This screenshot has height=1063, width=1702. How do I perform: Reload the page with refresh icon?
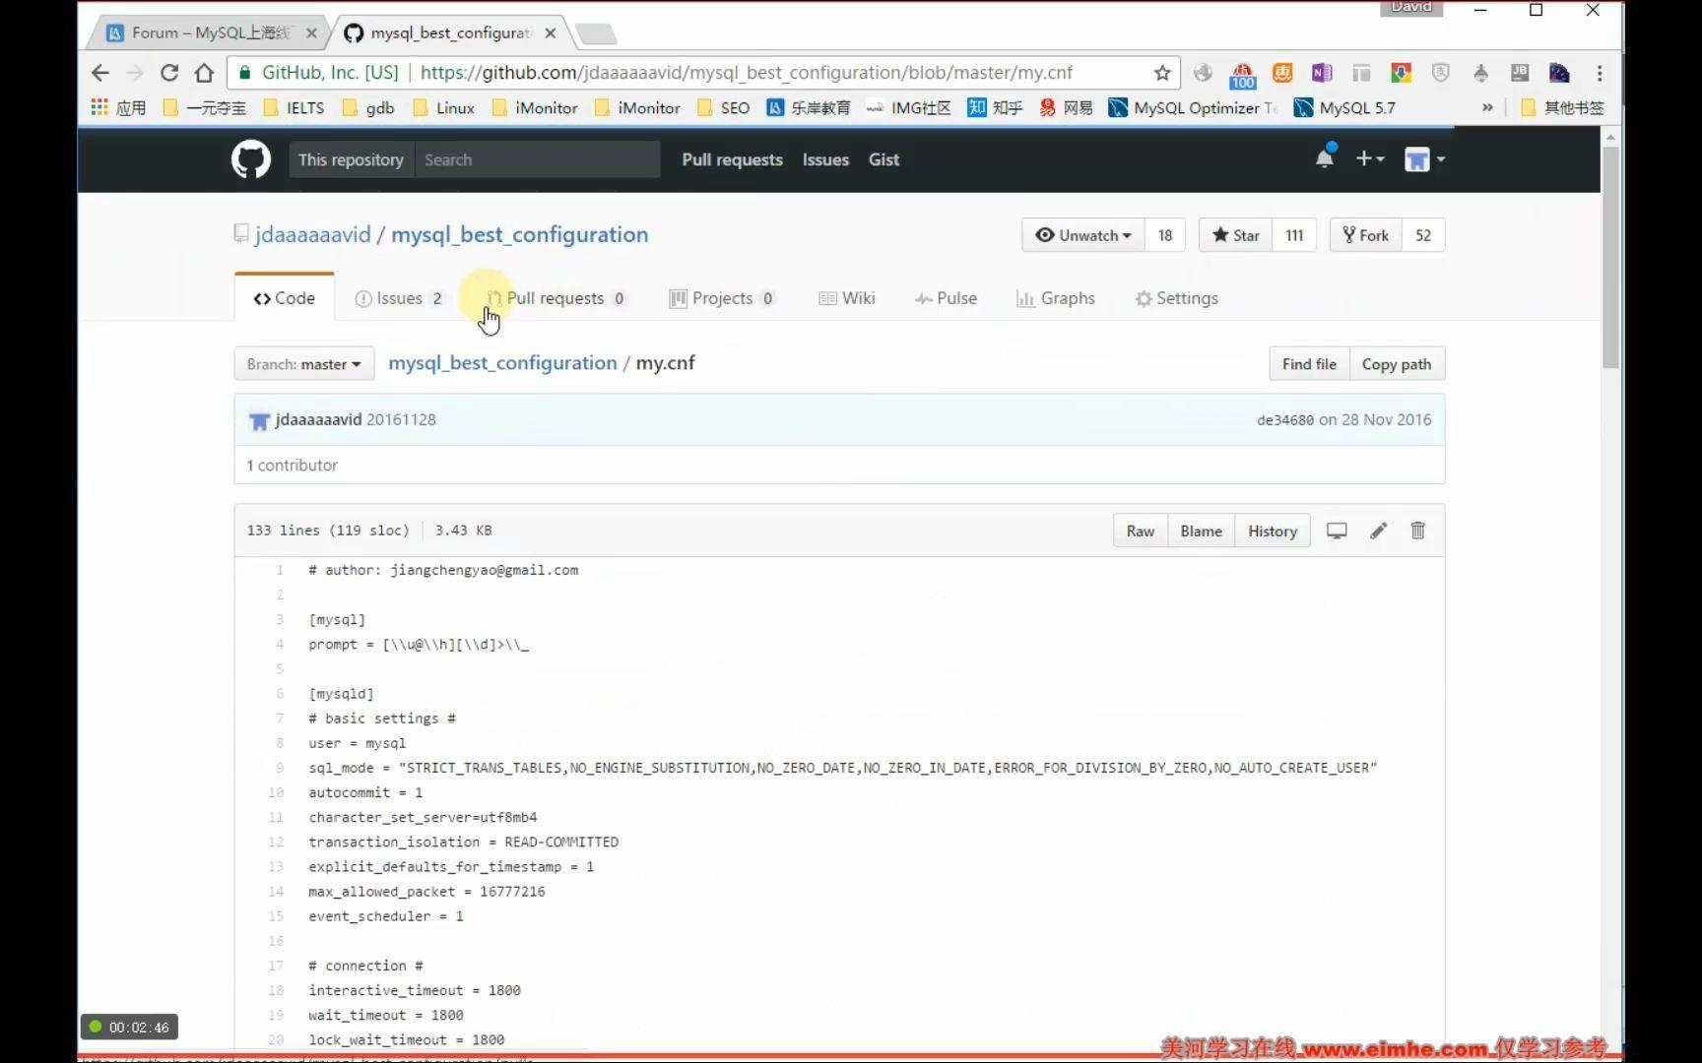(x=169, y=73)
